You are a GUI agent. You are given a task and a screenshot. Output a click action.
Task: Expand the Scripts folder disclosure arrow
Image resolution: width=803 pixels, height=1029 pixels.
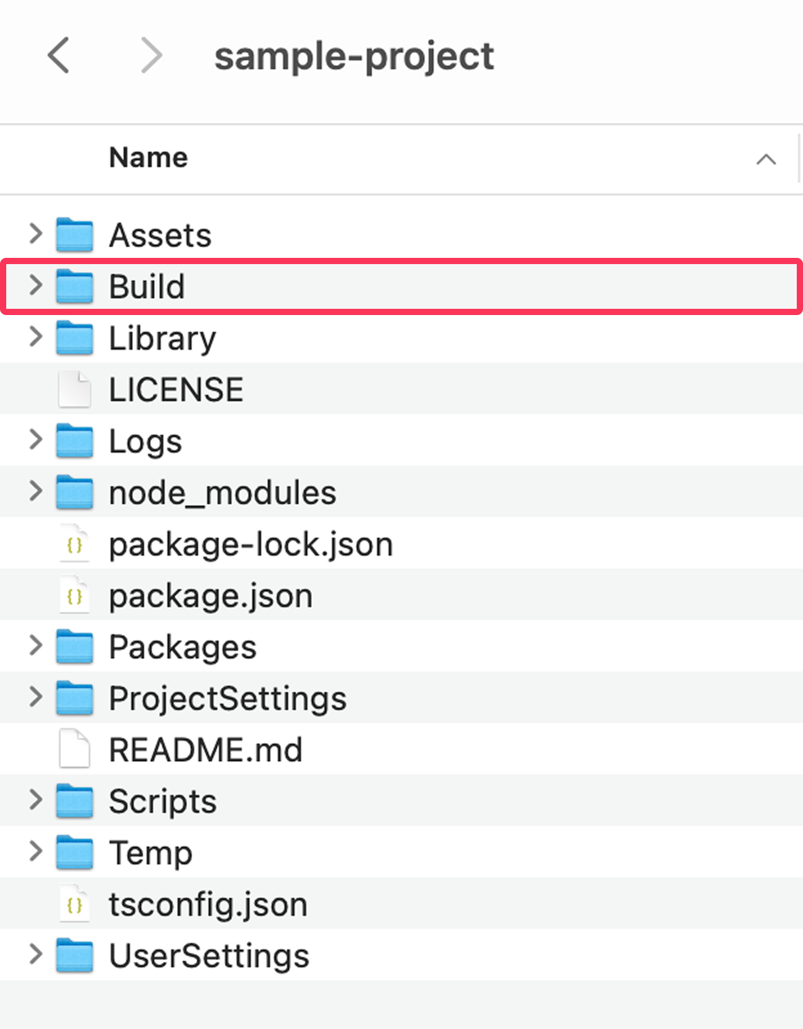point(35,800)
